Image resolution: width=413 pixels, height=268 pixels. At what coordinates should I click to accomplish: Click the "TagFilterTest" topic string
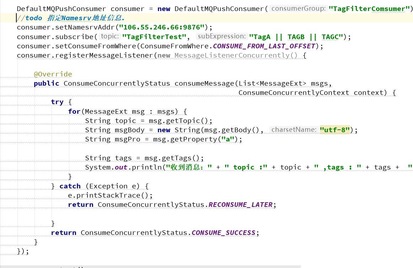tap(154, 37)
